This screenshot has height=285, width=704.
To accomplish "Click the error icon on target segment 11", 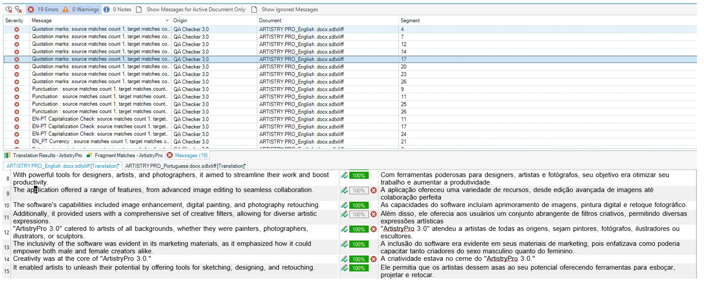I will (374, 215).
